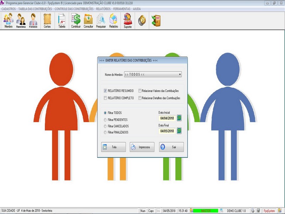The image size is (285, 214).
Task: Open the Tabela document icon
Action: coord(62,21)
